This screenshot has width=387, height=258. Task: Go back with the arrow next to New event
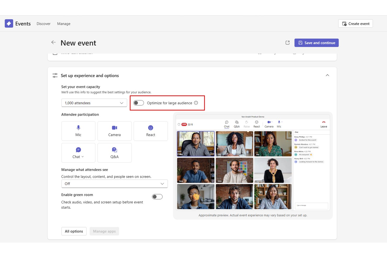53,42
